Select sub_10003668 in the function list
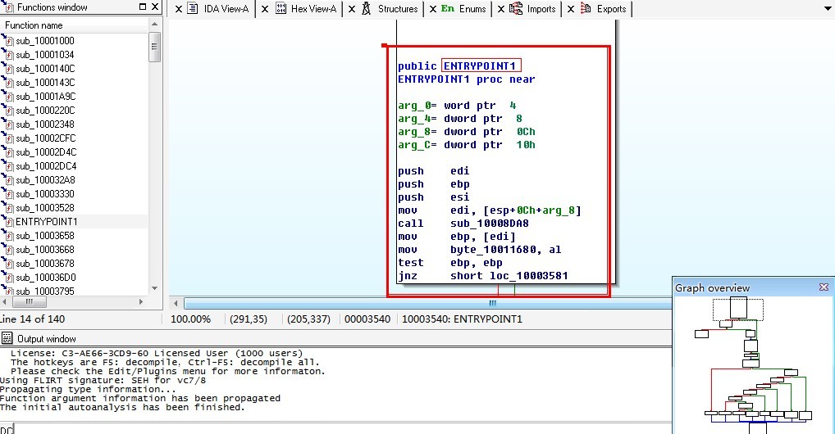The width and height of the screenshot is (835, 434). (45, 250)
